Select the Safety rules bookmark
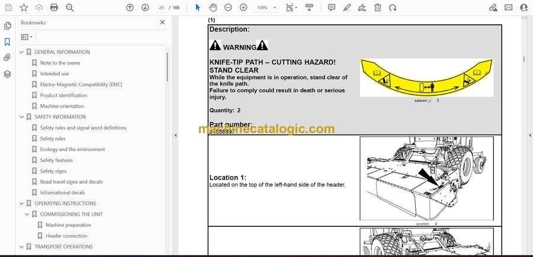This screenshot has width=533, height=257. tap(53, 138)
